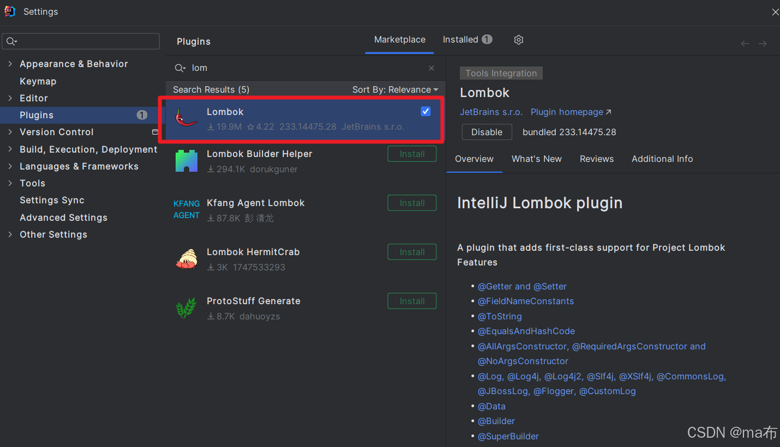This screenshot has height=447, width=780.
Task: Open the @FieldNameConstants link
Action: coord(526,301)
